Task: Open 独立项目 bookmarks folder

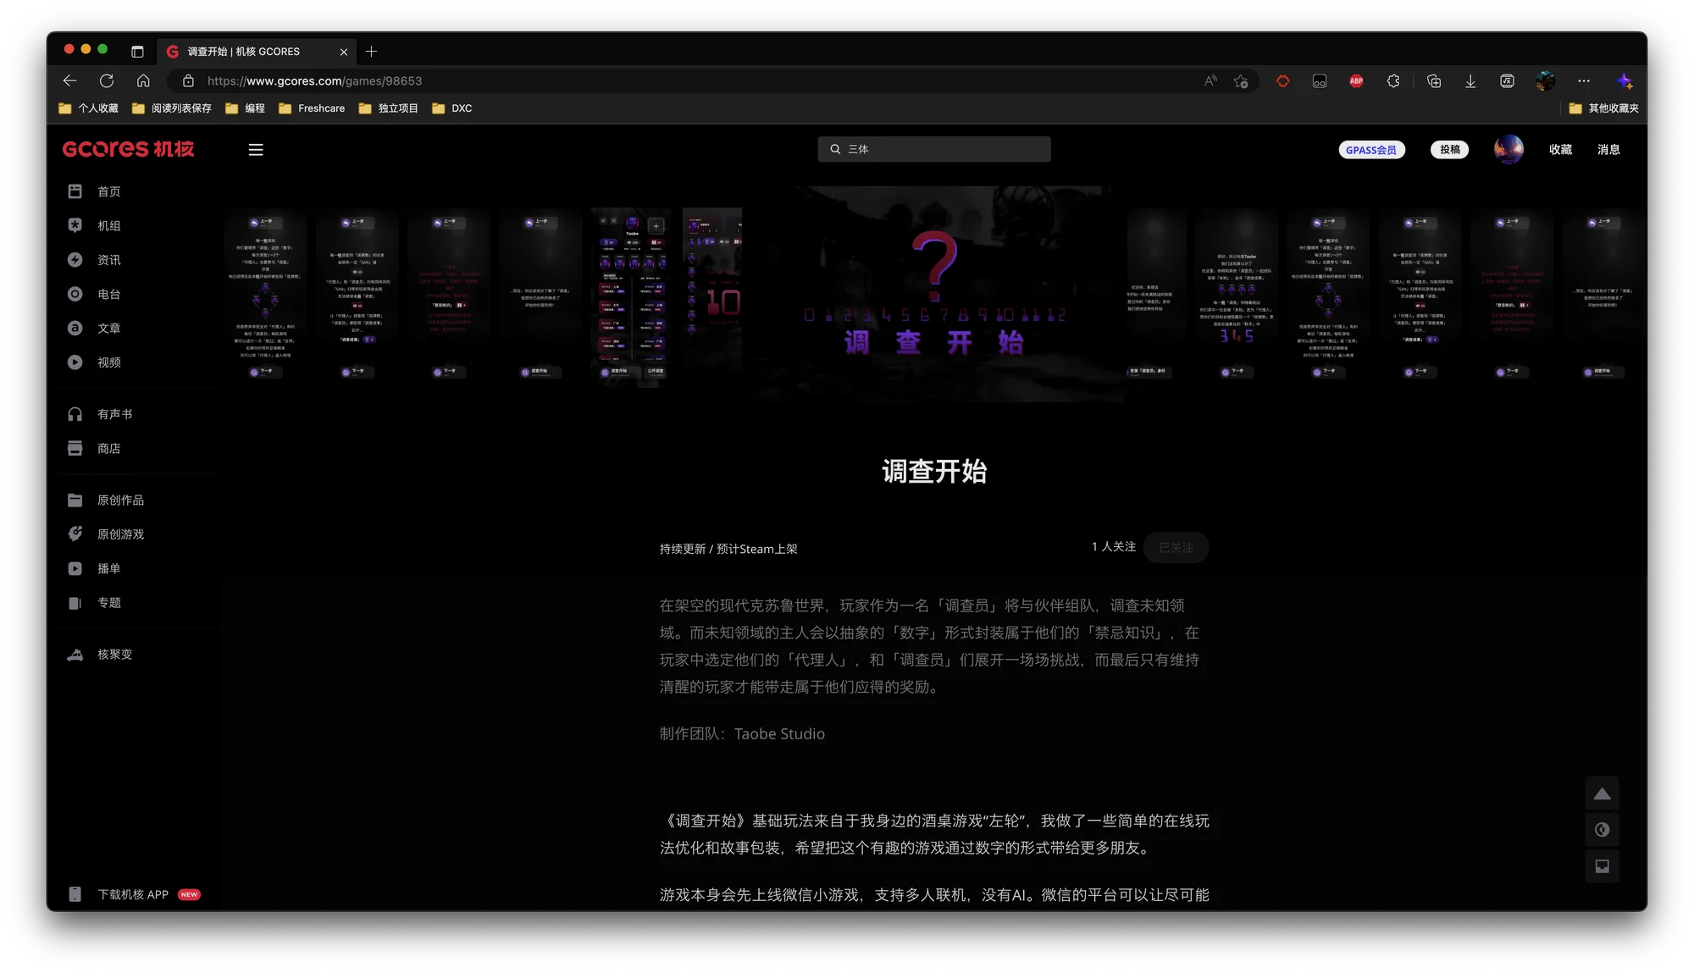Action: 388,108
